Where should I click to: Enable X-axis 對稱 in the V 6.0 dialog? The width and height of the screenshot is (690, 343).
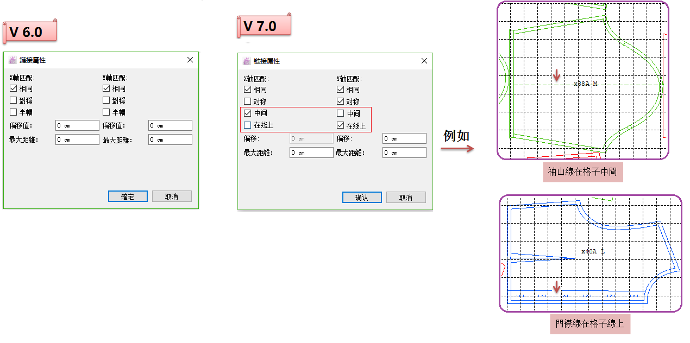14,100
